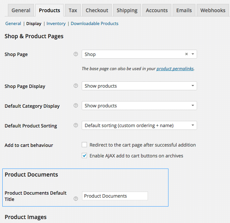Switch to the Tax tab
The width and height of the screenshot is (230, 223).
pos(73,11)
